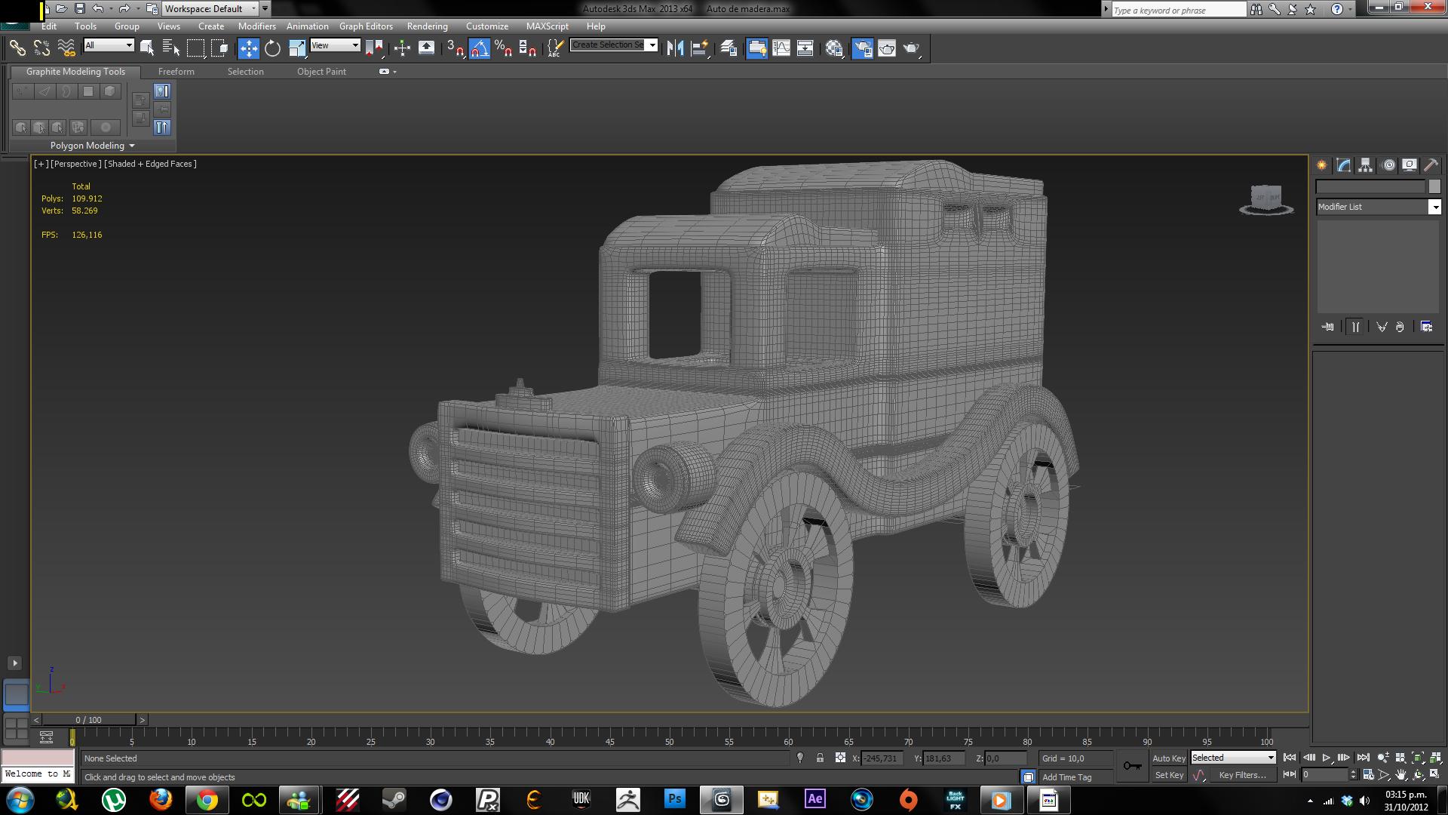Screen dimensions: 1448x815
Task: Open the Mirror tool in toolbar
Action: [675, 48]
